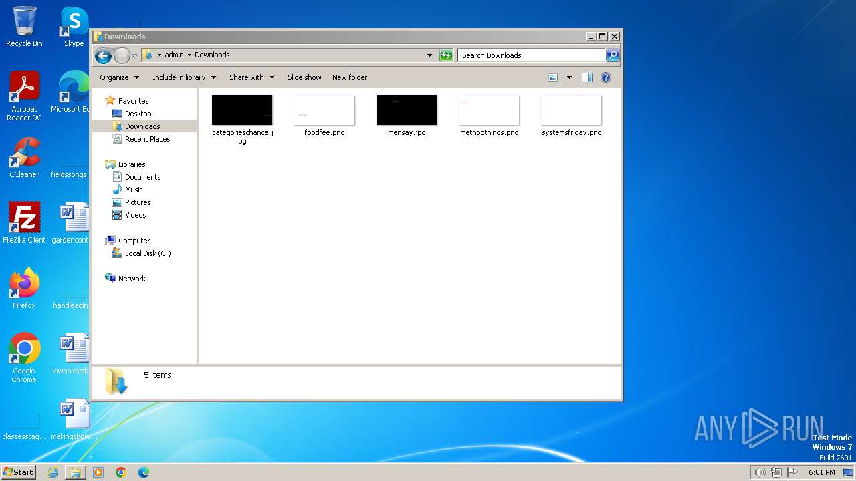Viewport: 856px width, 481px height.
Task: Open Recent Places in navigation pane
Action: 147,139
